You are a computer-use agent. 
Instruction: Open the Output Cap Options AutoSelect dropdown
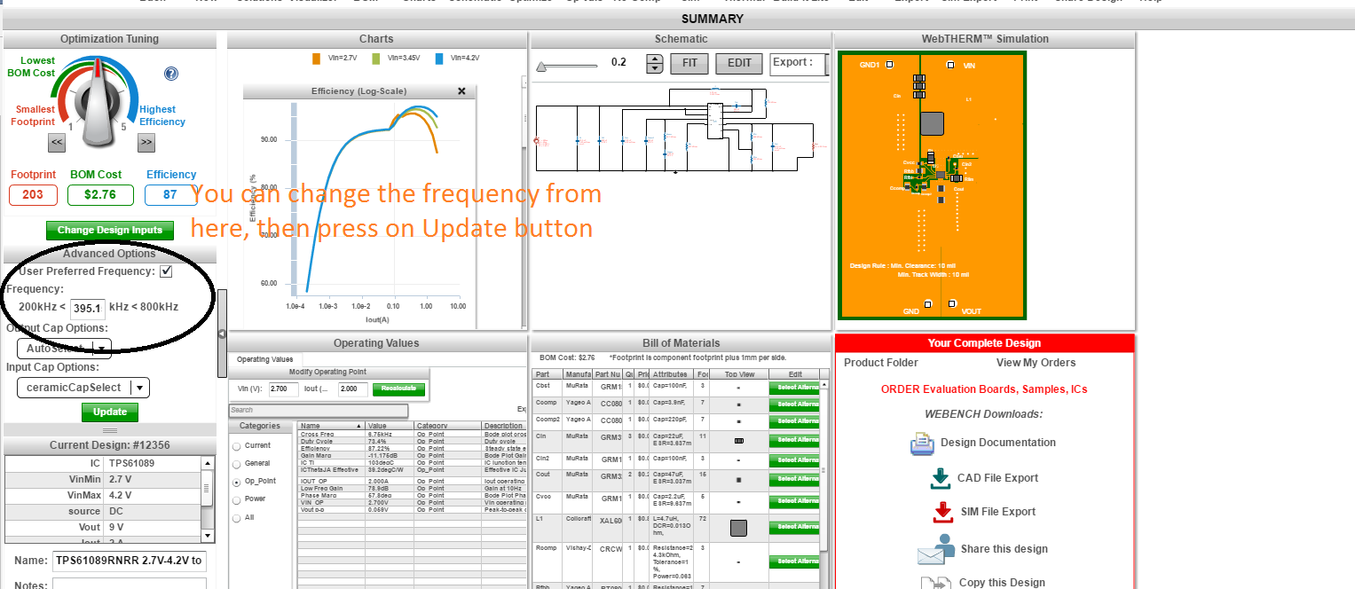click(64, 348)
